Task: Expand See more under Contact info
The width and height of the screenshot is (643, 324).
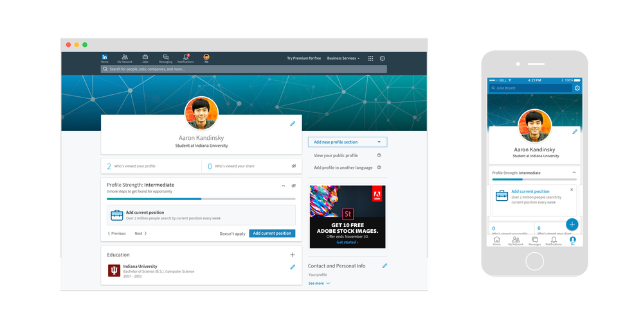Action: (319, 283)
